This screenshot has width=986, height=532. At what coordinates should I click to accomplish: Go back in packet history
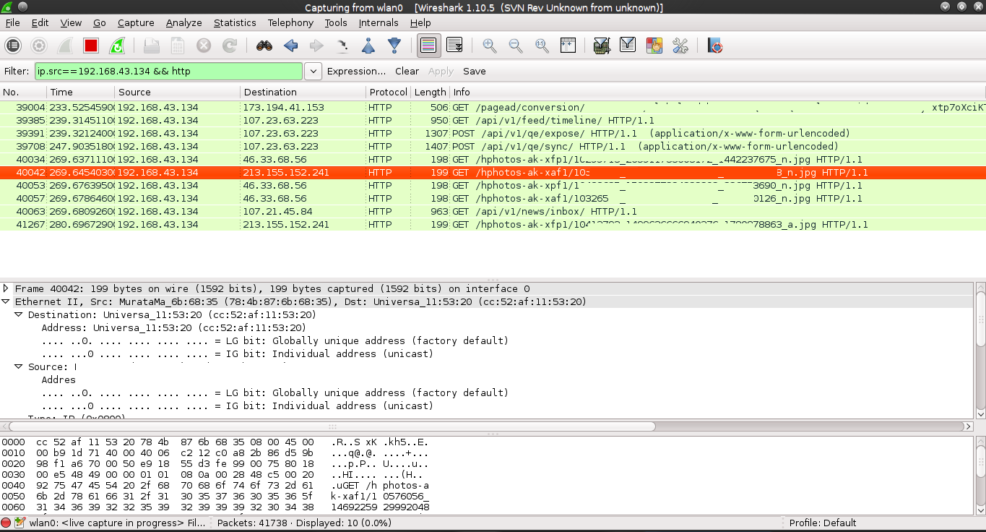pos(290,46)
